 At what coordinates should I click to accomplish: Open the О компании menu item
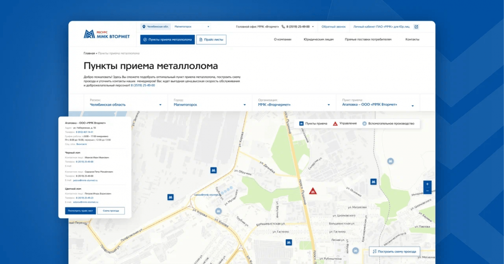click(x=282, y=39)
